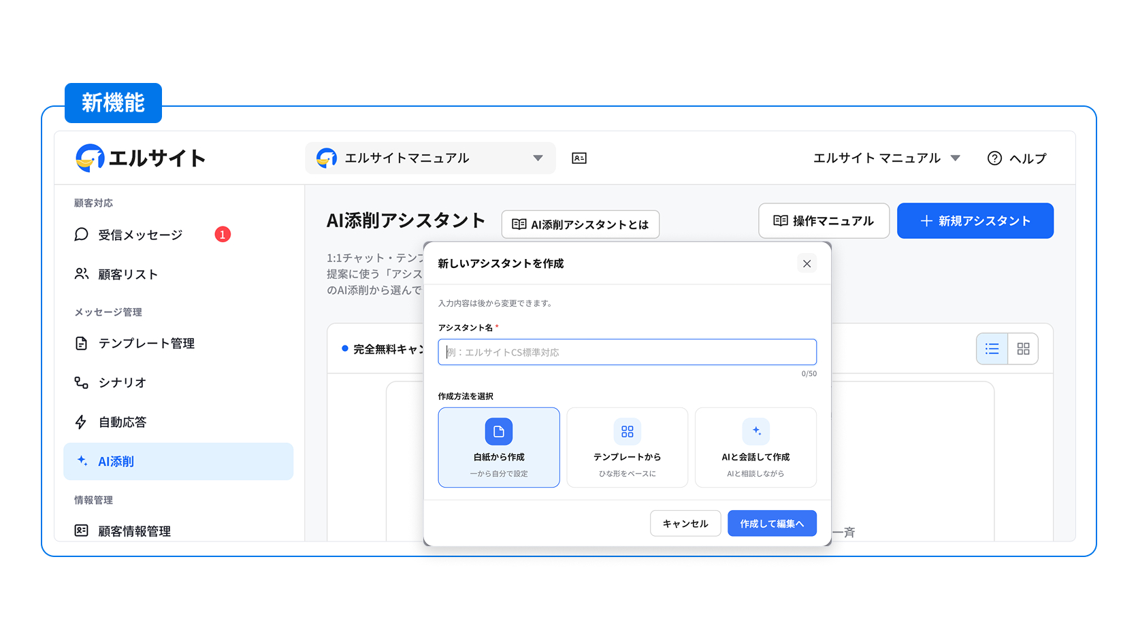Viewport: 1138px width, 640px height.
Task: Click the 入力内容は後から変更できます。 note
Action: pyautogui.click(x=496, y=303)
